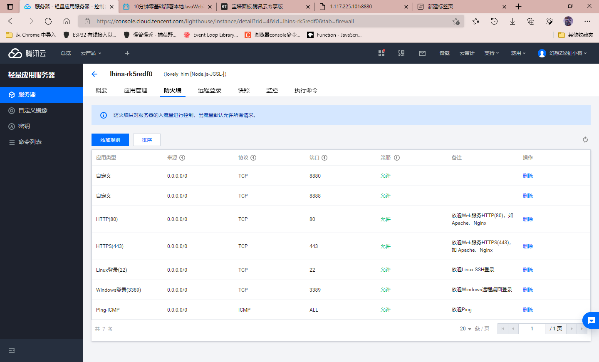Select 自定义镜像 in sidebar
The width and height of the screenshot is (599, 362).
click(42, 110)
